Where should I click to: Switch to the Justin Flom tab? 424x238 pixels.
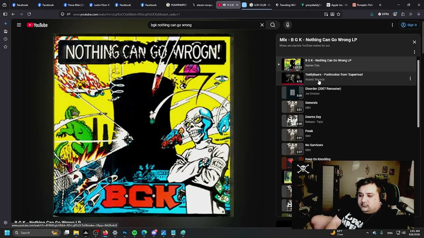click(x=99, y=5)
